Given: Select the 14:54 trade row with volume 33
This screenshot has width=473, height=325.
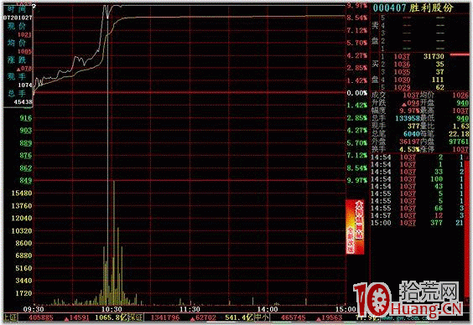Looking at the screenshot, I should tap(417, 172).
